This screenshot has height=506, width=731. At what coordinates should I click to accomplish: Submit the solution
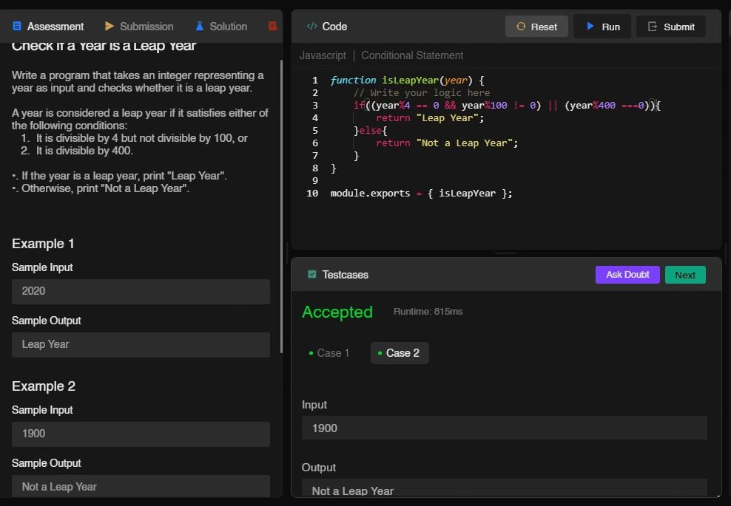coord(671,27)
